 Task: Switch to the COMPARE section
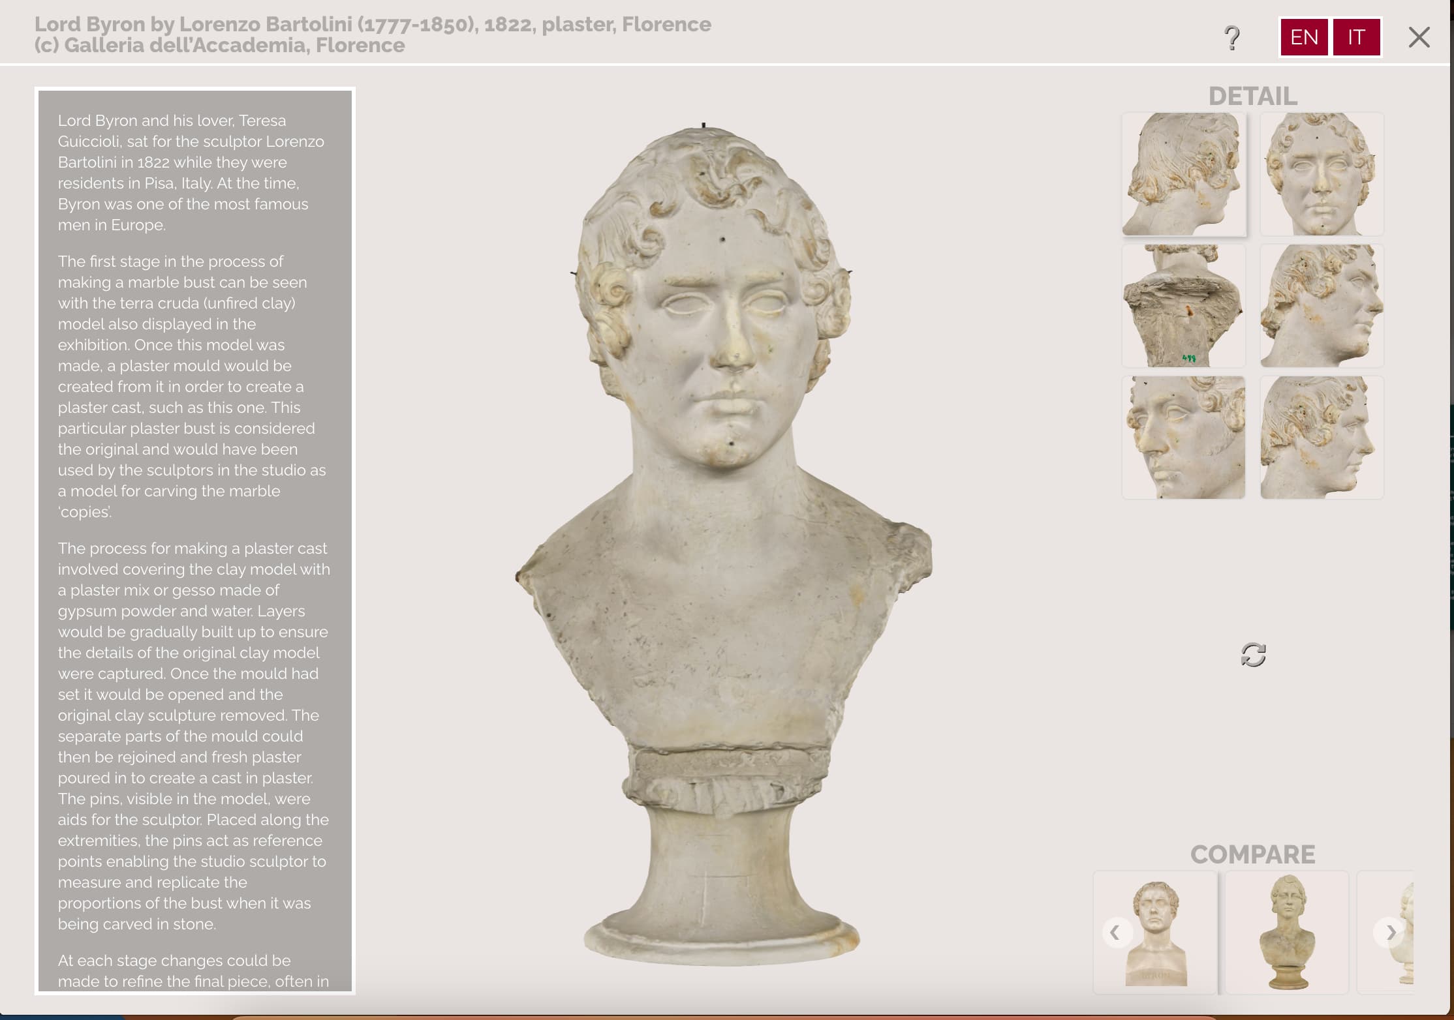click(x=1252, y=854)
